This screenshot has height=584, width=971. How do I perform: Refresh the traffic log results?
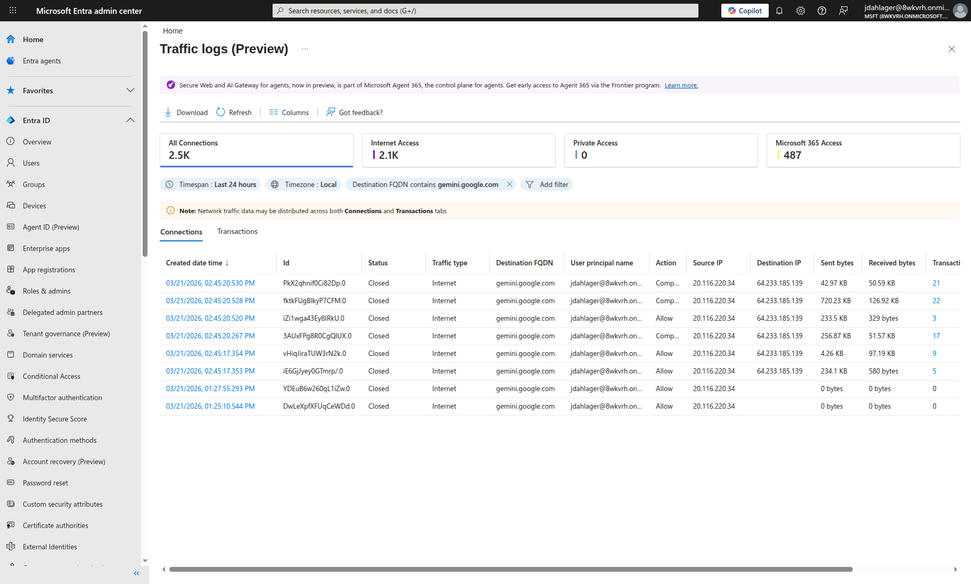coord(234,112)
